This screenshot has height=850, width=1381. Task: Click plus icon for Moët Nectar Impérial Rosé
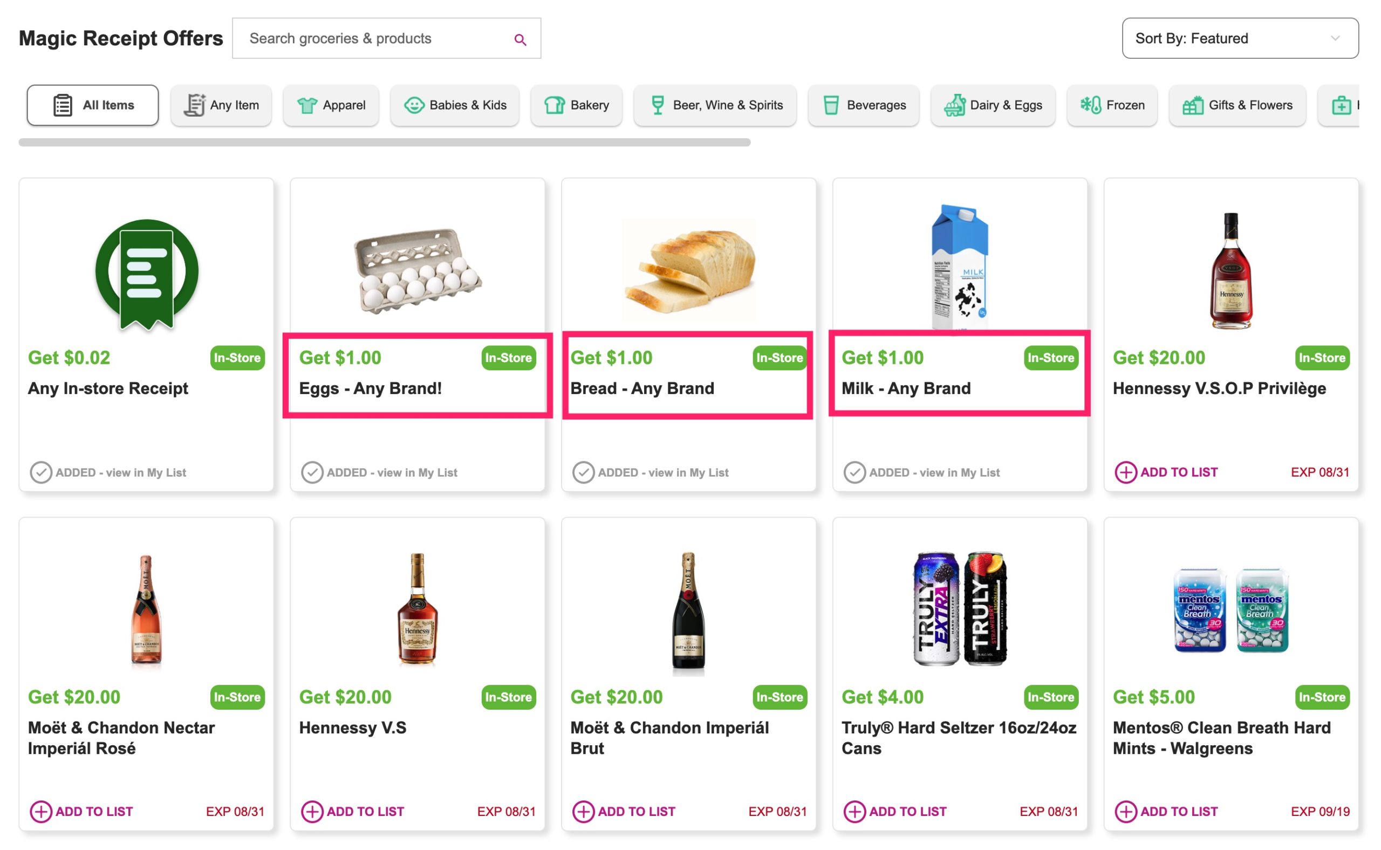(40, 811)
